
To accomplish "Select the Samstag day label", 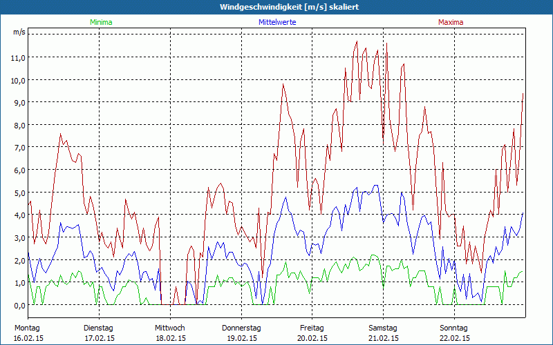I will 383,328.
